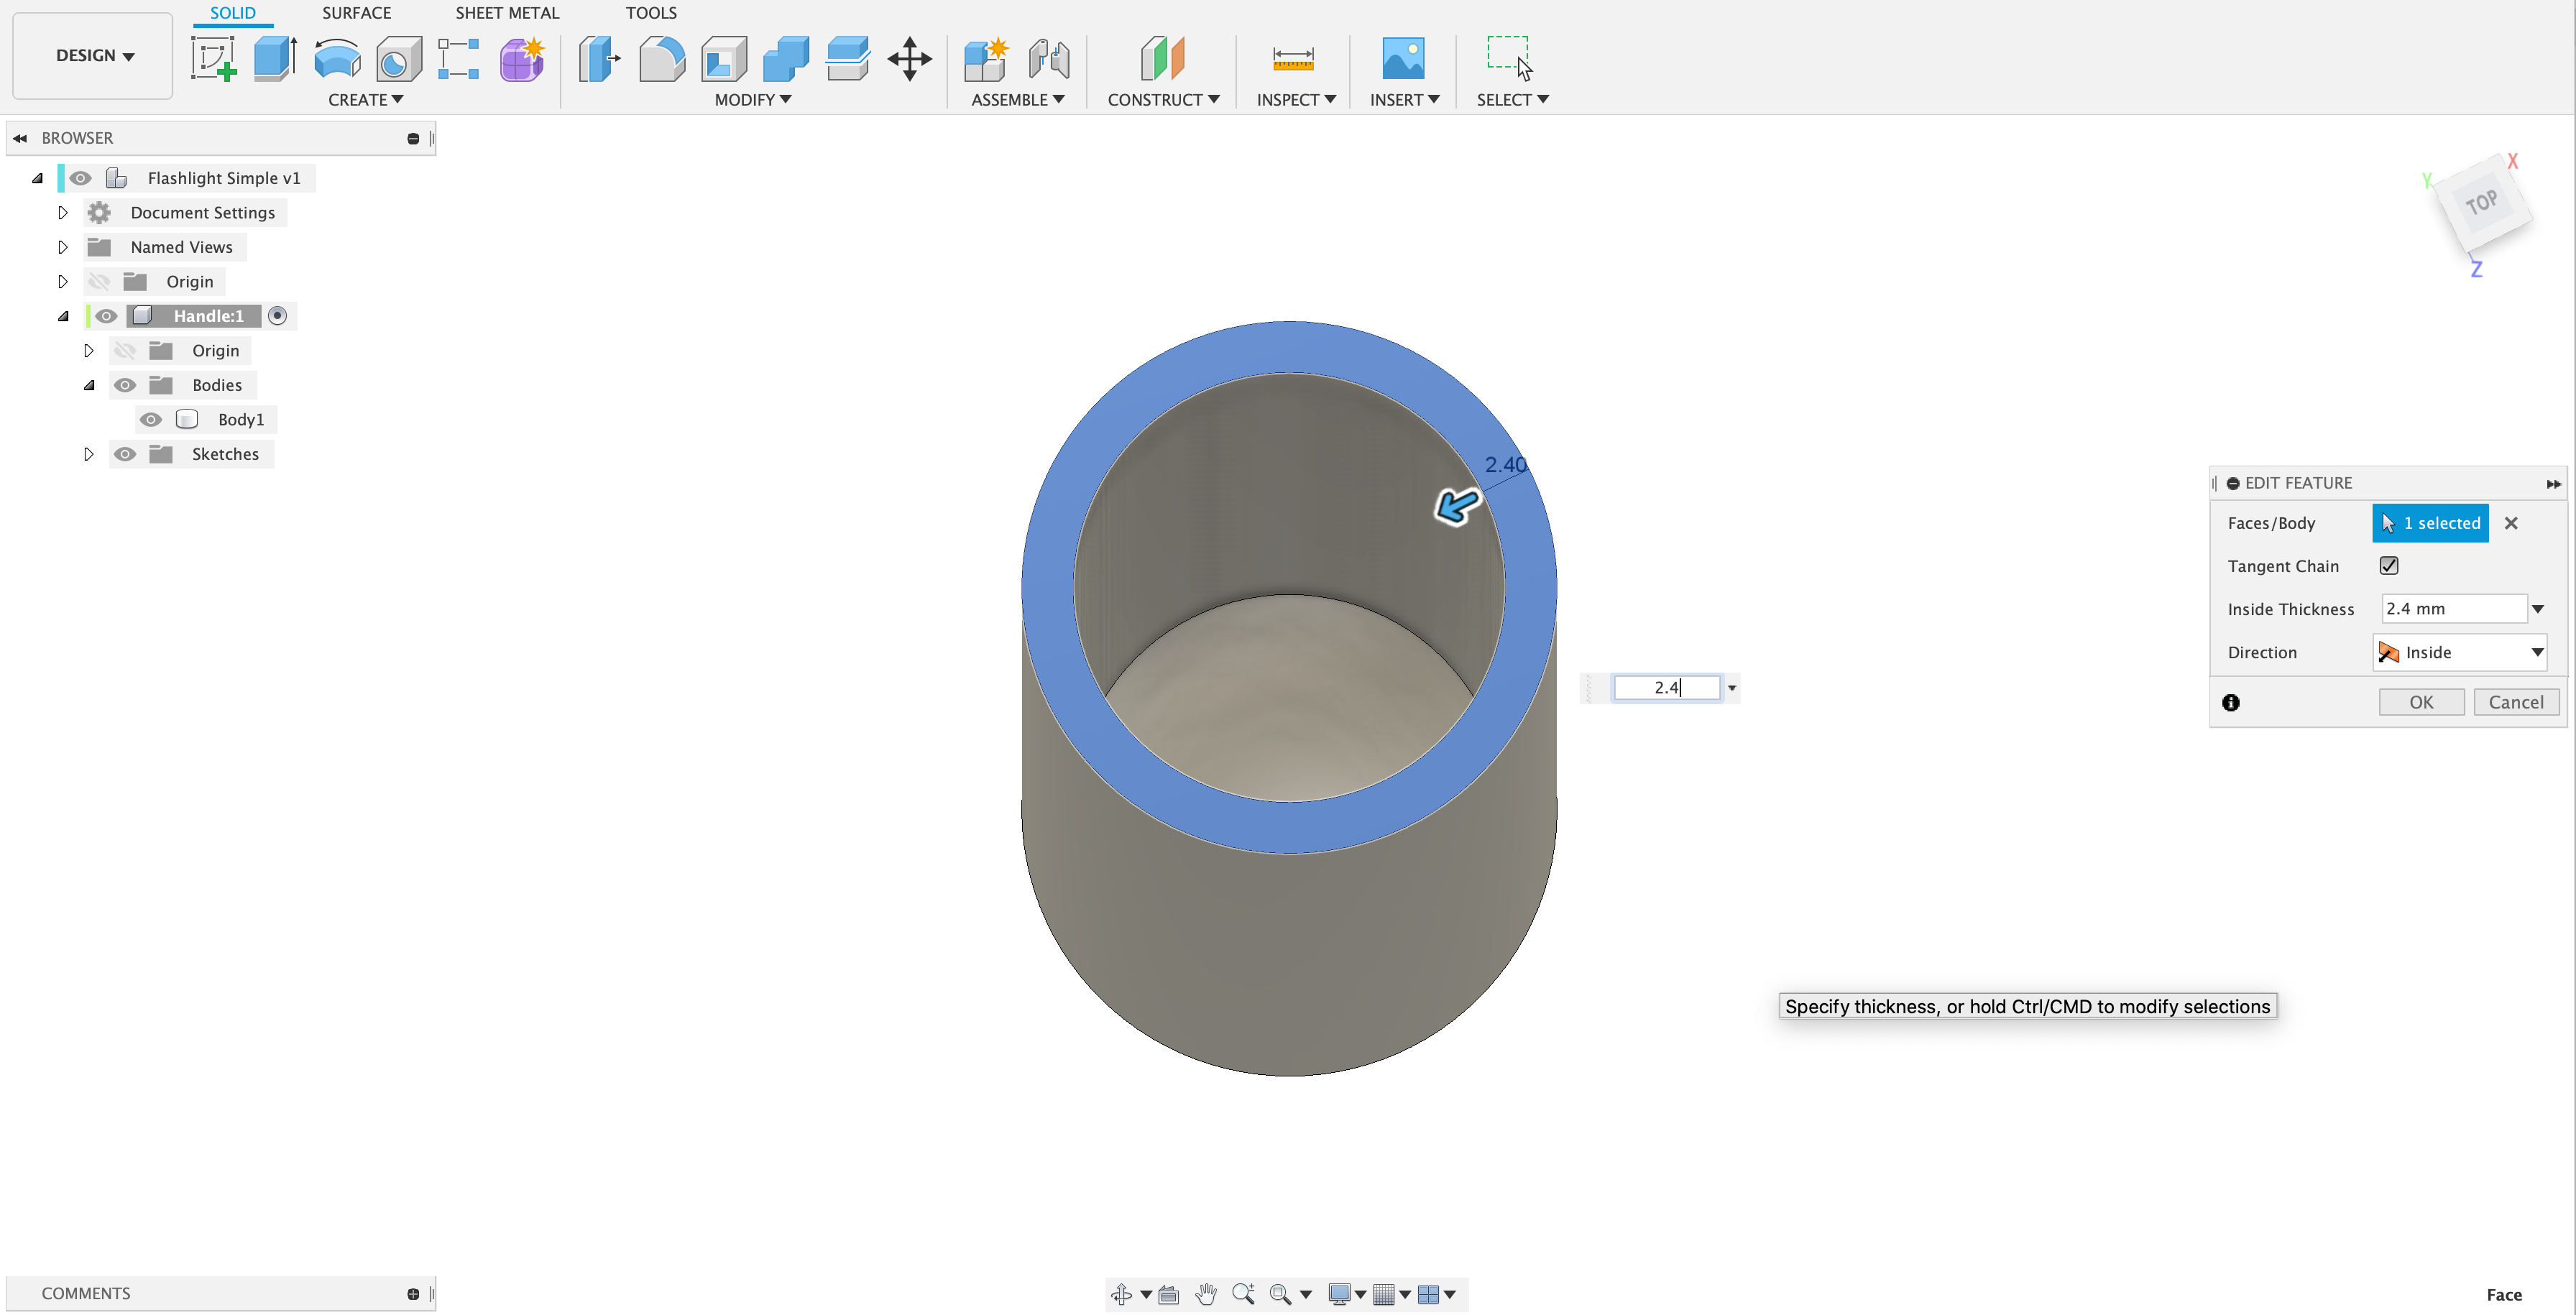2576x1315 pixels.
Task: Click the Look At icon
Action: [1168, 1295]
